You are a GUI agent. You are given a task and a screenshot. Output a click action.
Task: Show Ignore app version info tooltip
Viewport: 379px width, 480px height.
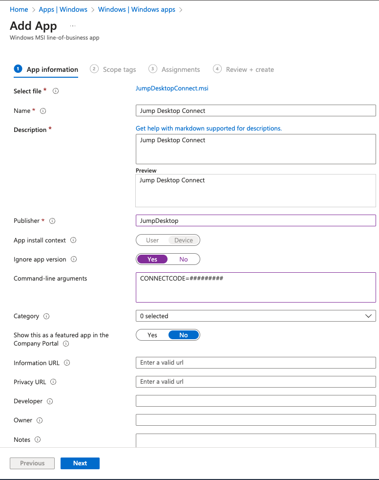(x=73, y=259)
